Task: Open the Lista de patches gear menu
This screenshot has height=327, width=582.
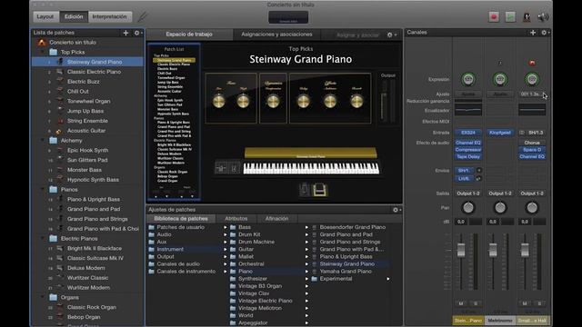Action: coord(137,33)
